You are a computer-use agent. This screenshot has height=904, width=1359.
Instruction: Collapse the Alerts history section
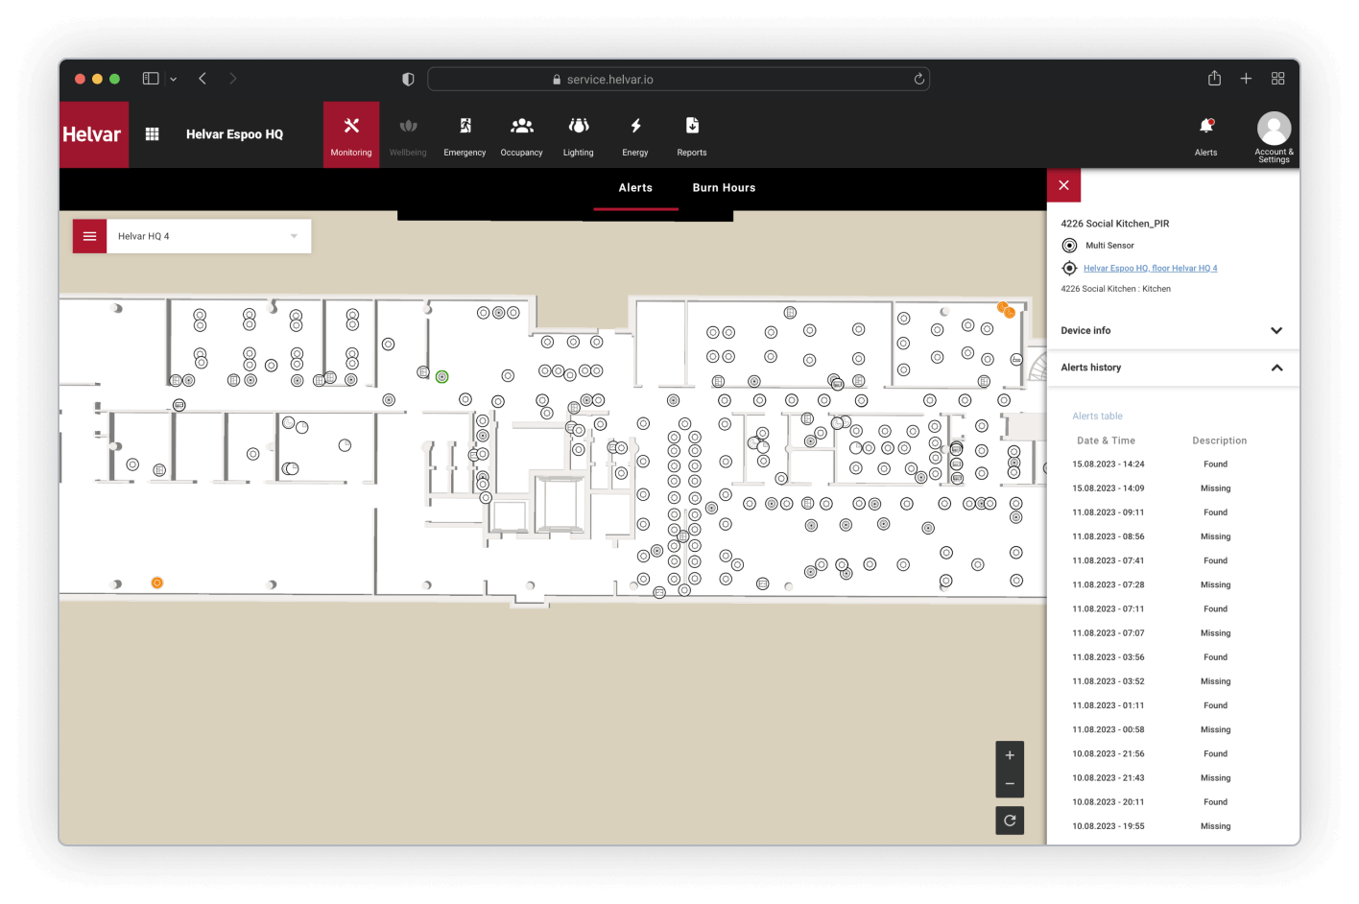pos(1276,368)
